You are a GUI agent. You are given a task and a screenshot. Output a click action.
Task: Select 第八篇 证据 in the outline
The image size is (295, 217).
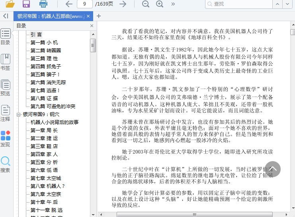click(x=44, y=98)
